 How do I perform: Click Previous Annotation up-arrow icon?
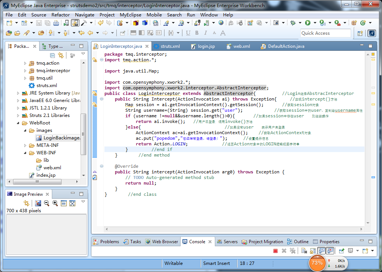click(x=66, y=33)
